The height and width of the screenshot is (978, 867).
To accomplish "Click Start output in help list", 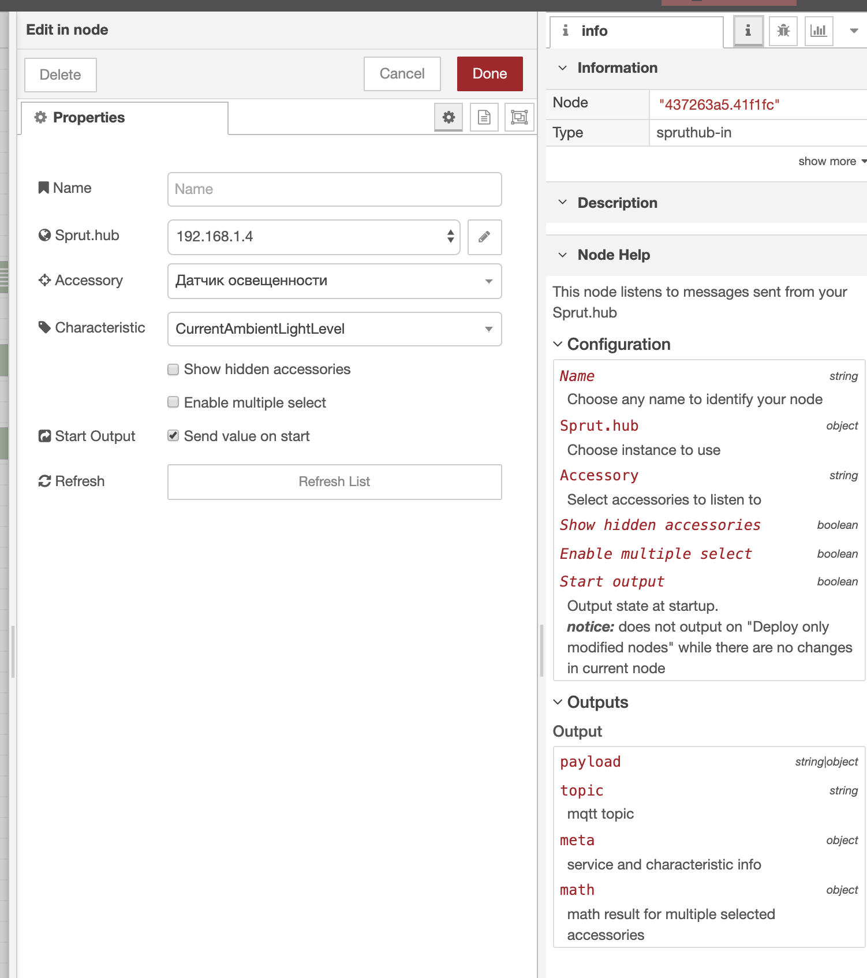I will coord(612,582).
